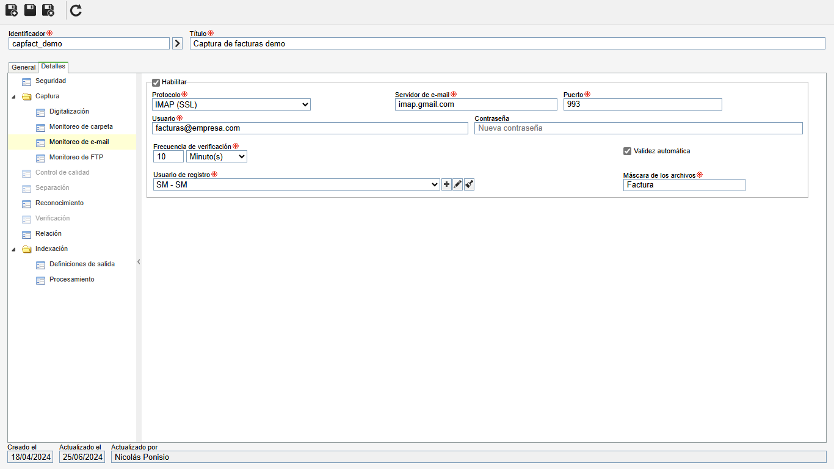Click the plain save floppy disk icon
The image size is (834, 469).
30,10
